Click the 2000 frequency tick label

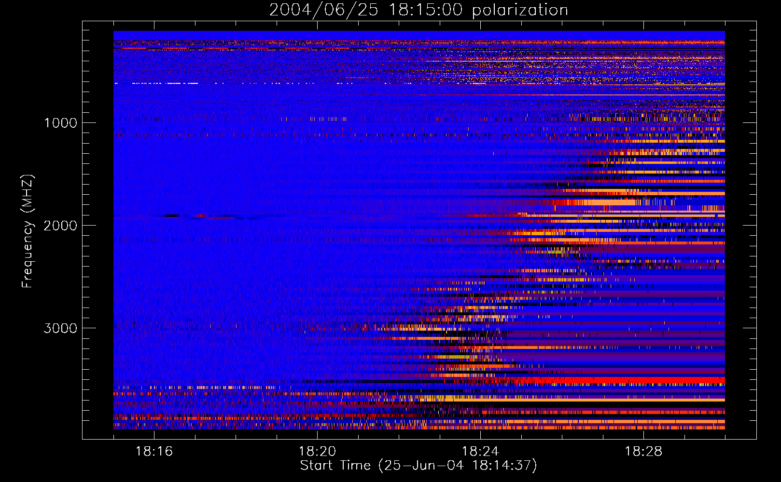(60, 226)
